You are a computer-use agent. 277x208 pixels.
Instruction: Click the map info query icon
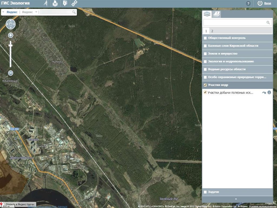click(x=64, y=4)
